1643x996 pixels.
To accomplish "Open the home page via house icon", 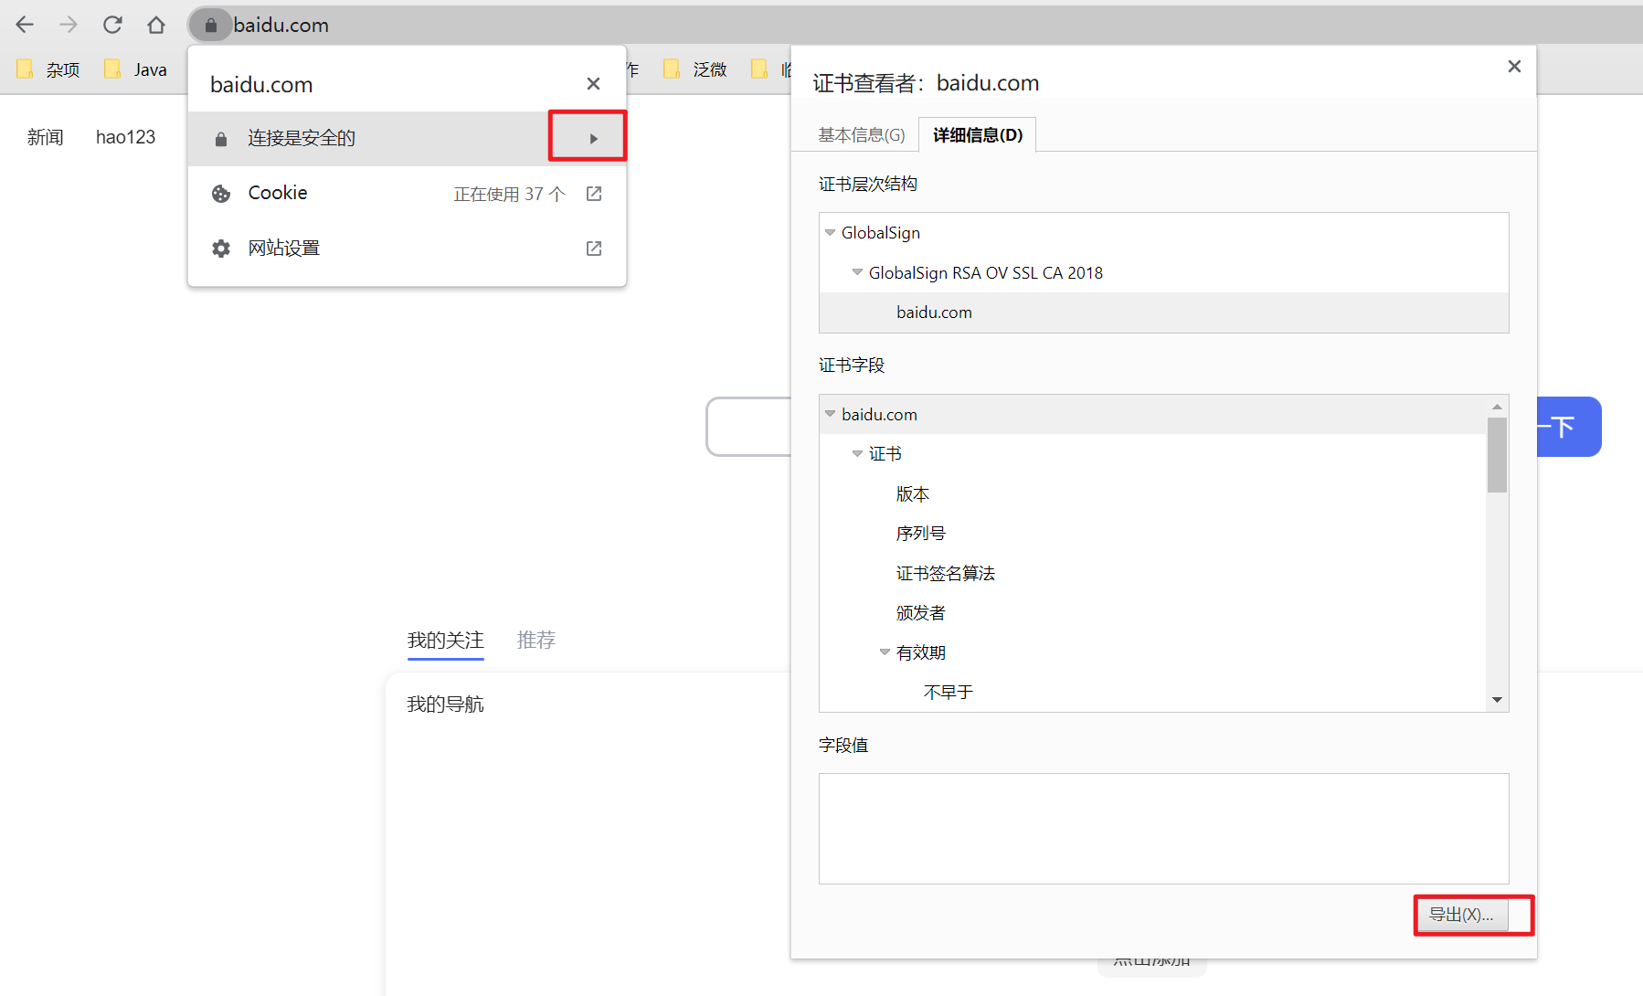I will click(156, 25).
